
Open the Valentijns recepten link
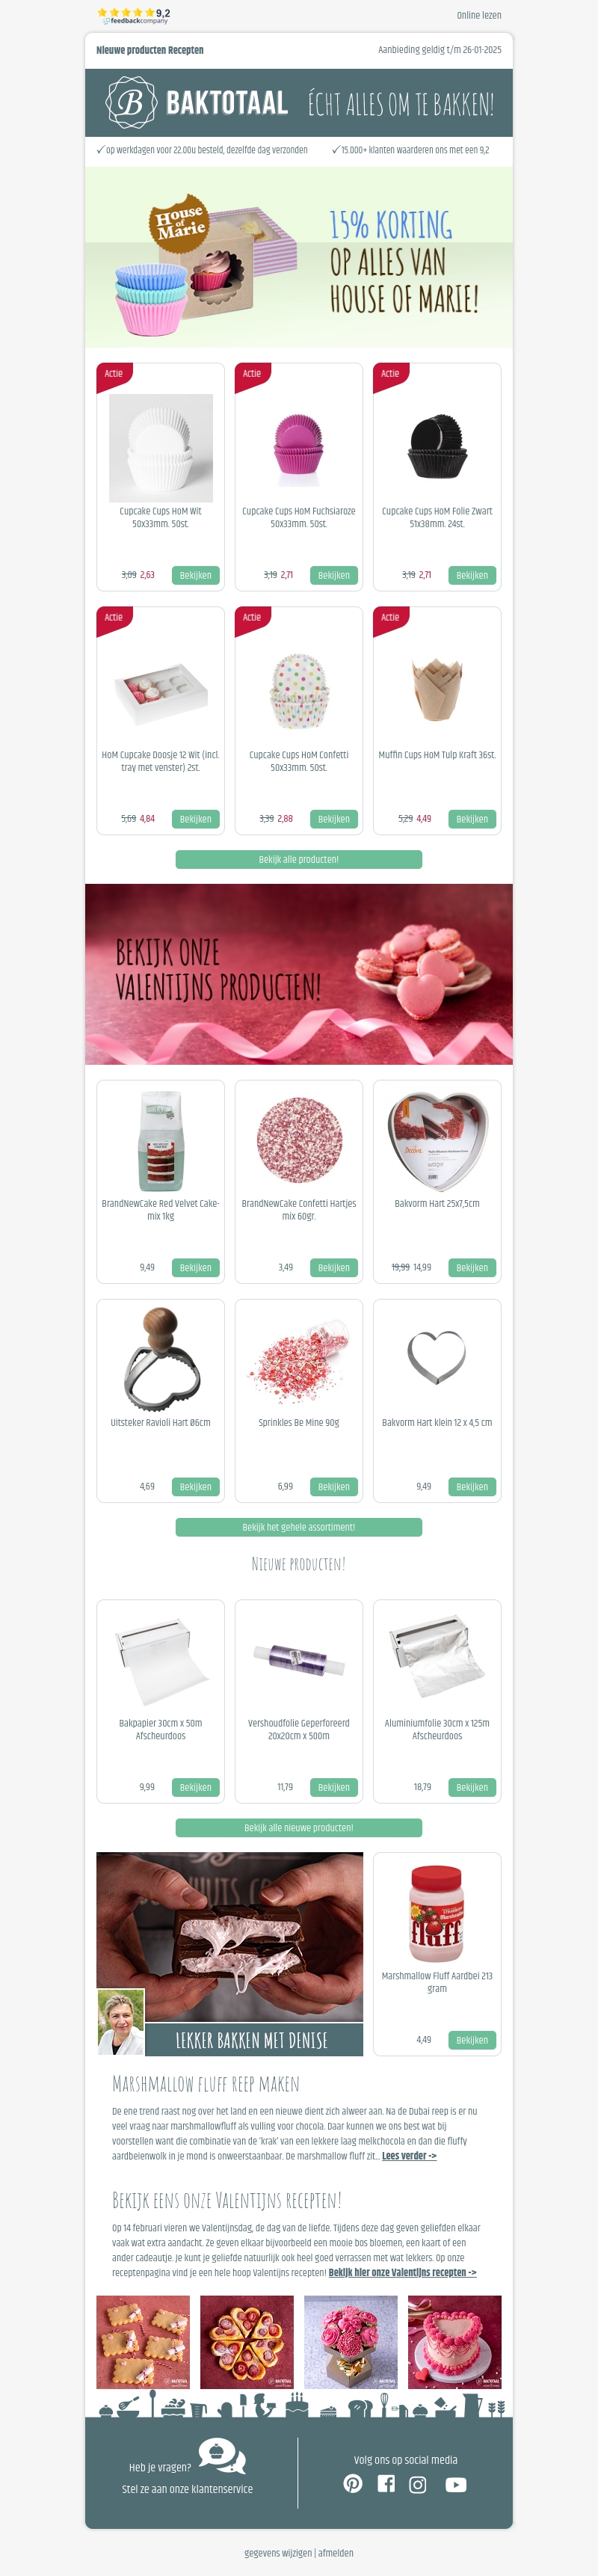[402, 2272]
